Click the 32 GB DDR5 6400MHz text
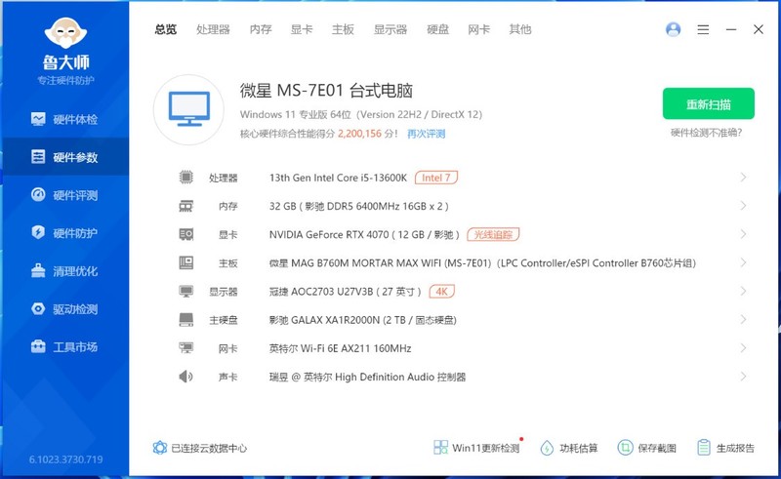Viewport: 781px width, 479px height. pyautogui.click(x=358, y=206)
